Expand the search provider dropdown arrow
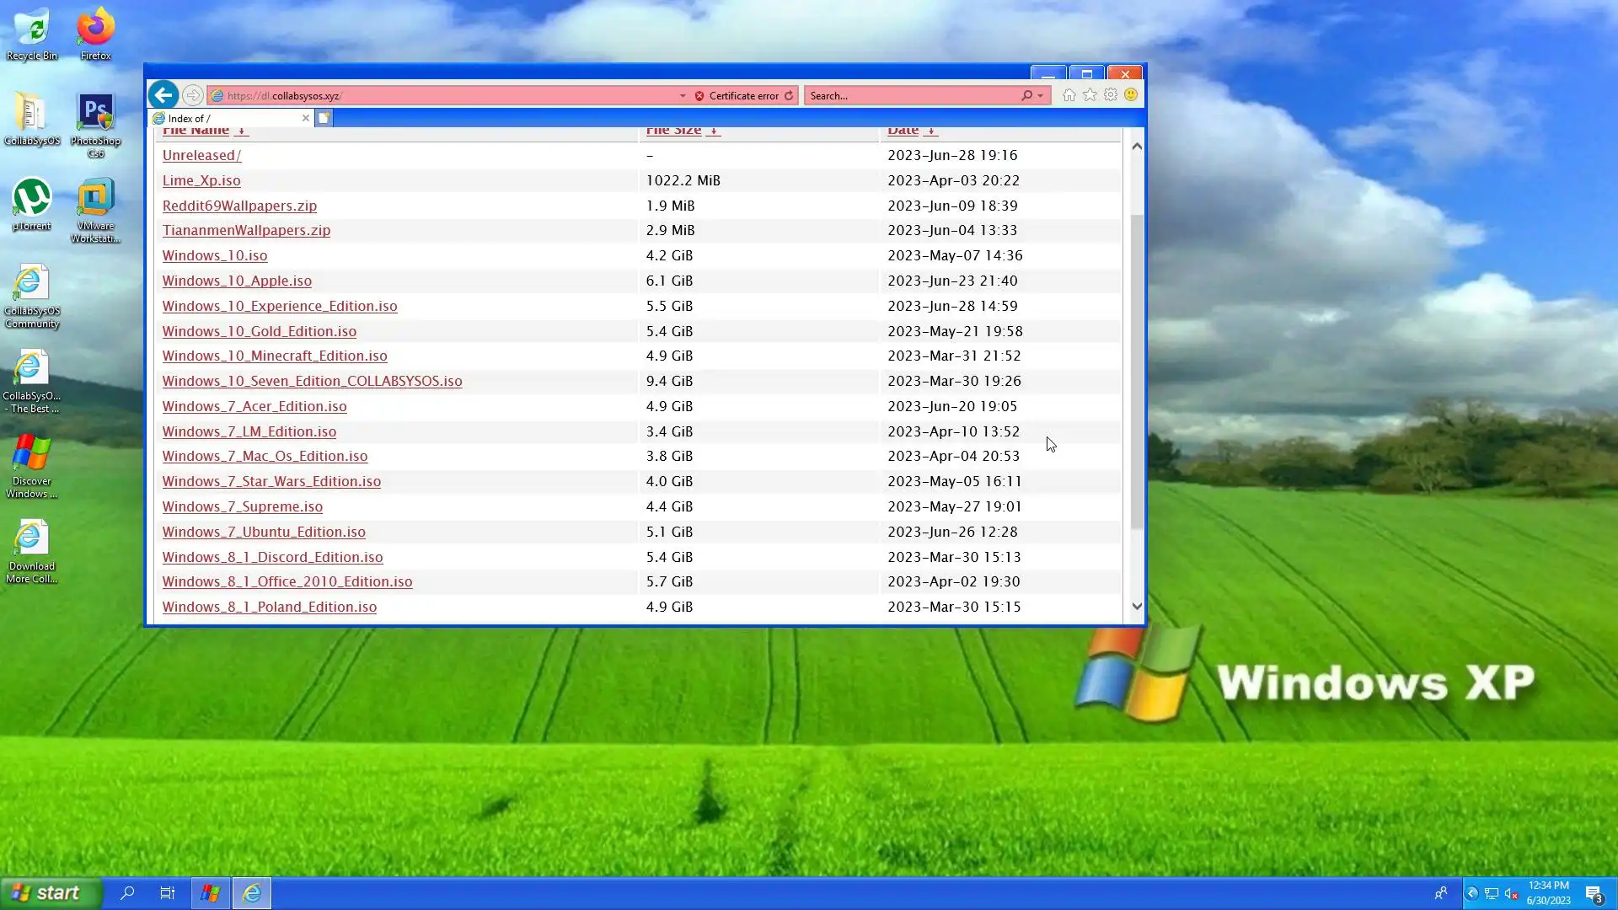Screen dimensions: 1618x910 (1041, 96)
